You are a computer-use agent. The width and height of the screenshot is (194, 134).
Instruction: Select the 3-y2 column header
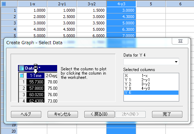coord(92,4)
